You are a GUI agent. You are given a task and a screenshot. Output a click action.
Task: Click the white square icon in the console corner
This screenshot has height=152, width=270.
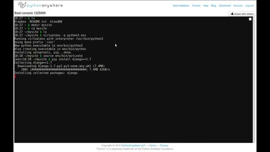pyautogui.click(x=250, y=19)
